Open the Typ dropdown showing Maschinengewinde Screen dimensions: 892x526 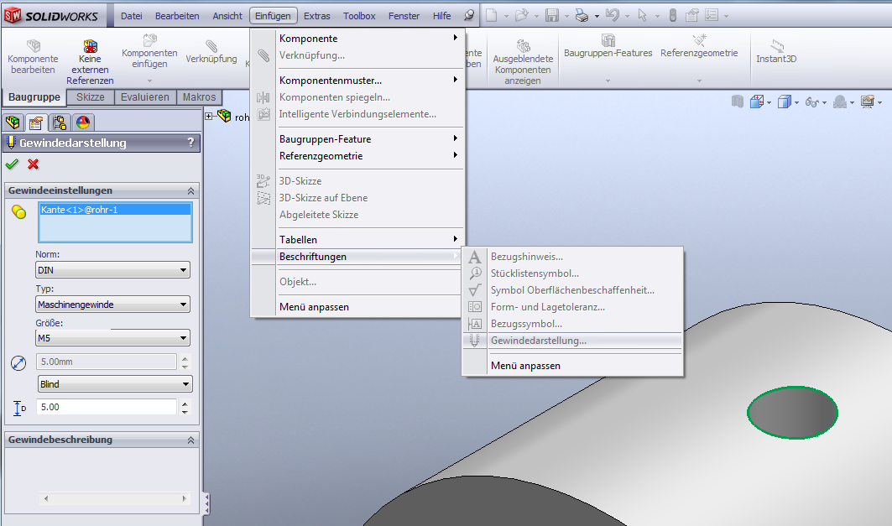click(112, 305)
